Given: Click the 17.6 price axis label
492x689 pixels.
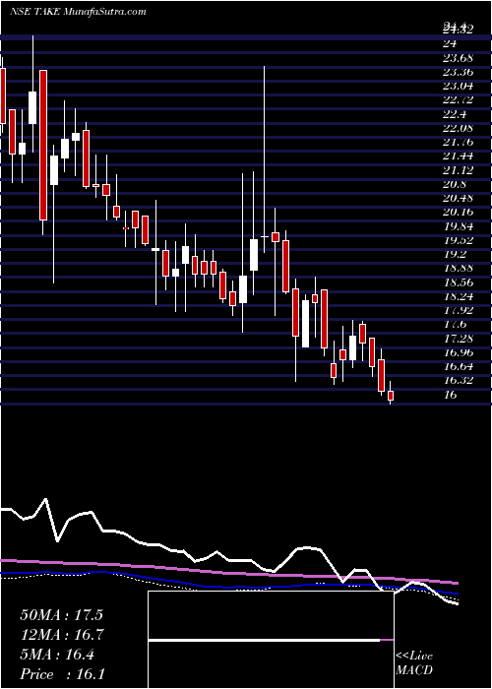Looking at the screenshot, I should 455,324.
